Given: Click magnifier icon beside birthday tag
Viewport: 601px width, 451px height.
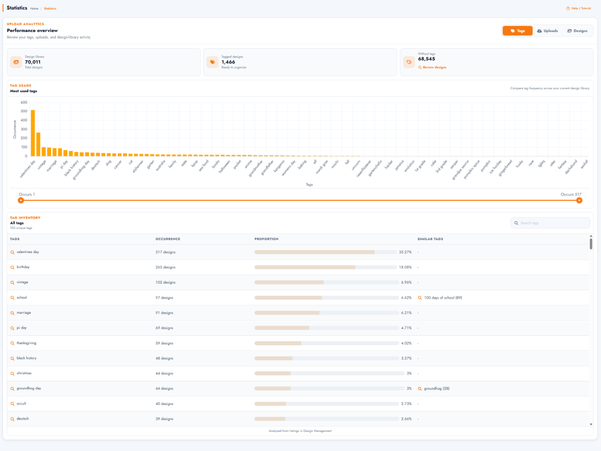Looking at the screenshot, I should pyautogui.click(x=13, y=267).
